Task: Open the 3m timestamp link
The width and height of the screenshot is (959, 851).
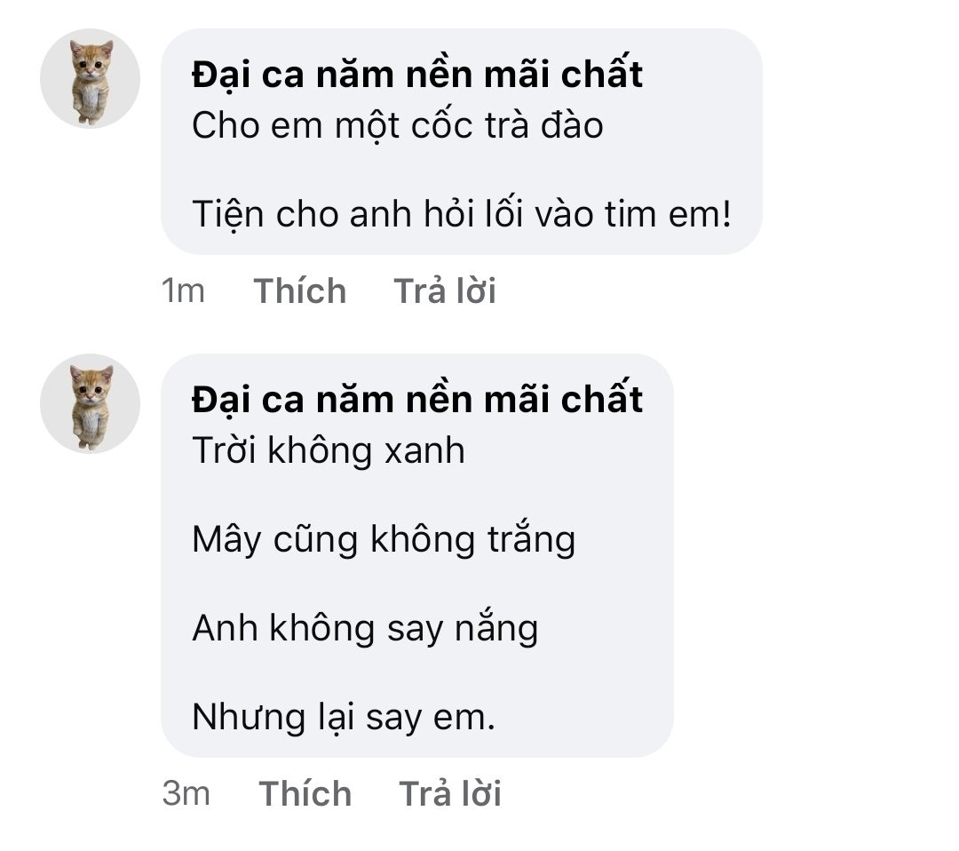Action: coord(186,793)
